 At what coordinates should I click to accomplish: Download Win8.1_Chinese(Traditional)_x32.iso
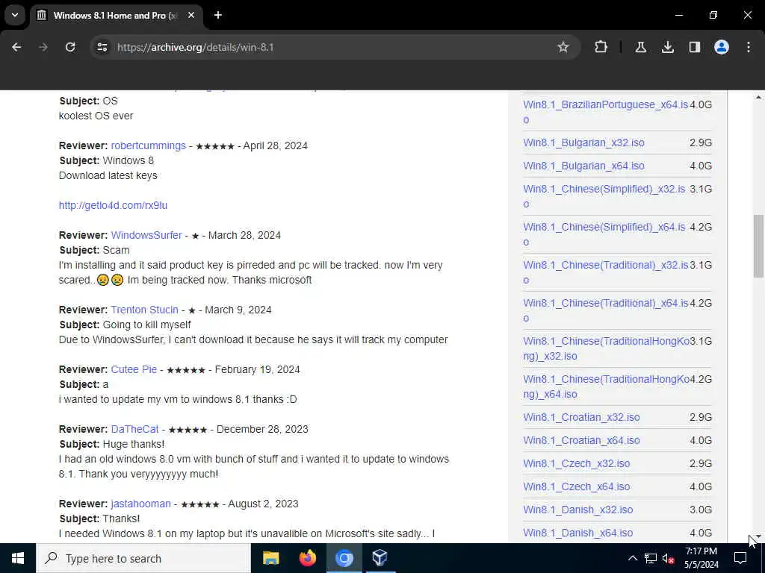(605, 272)
